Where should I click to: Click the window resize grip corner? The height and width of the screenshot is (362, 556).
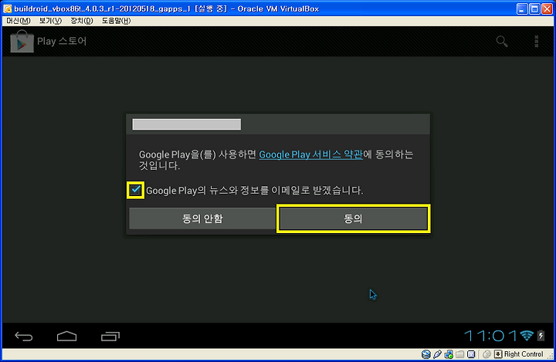(x=550, y=356)
